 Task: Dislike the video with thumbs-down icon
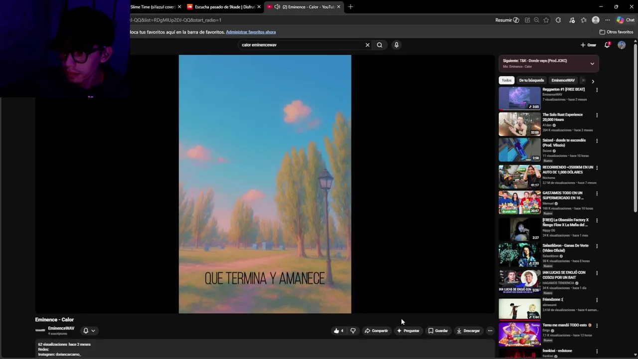pyautogui.click(x=353, y=331)
